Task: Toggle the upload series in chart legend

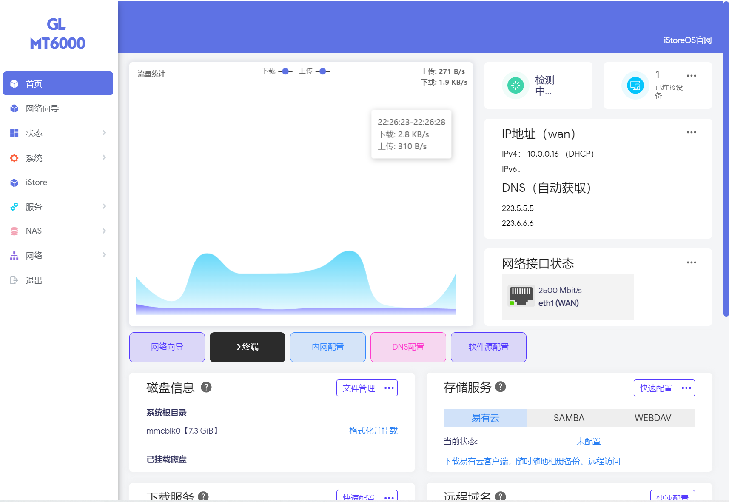Action: [x=314, y=71]
